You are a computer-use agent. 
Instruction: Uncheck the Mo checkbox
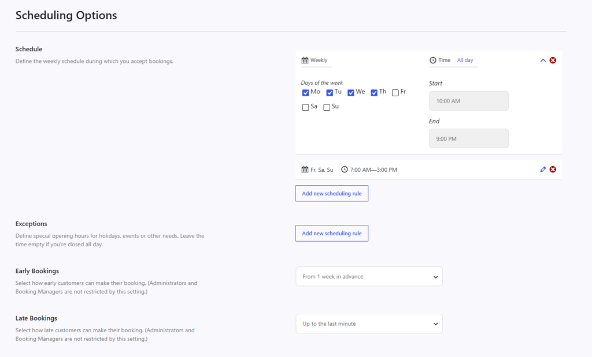pos(305,93)
